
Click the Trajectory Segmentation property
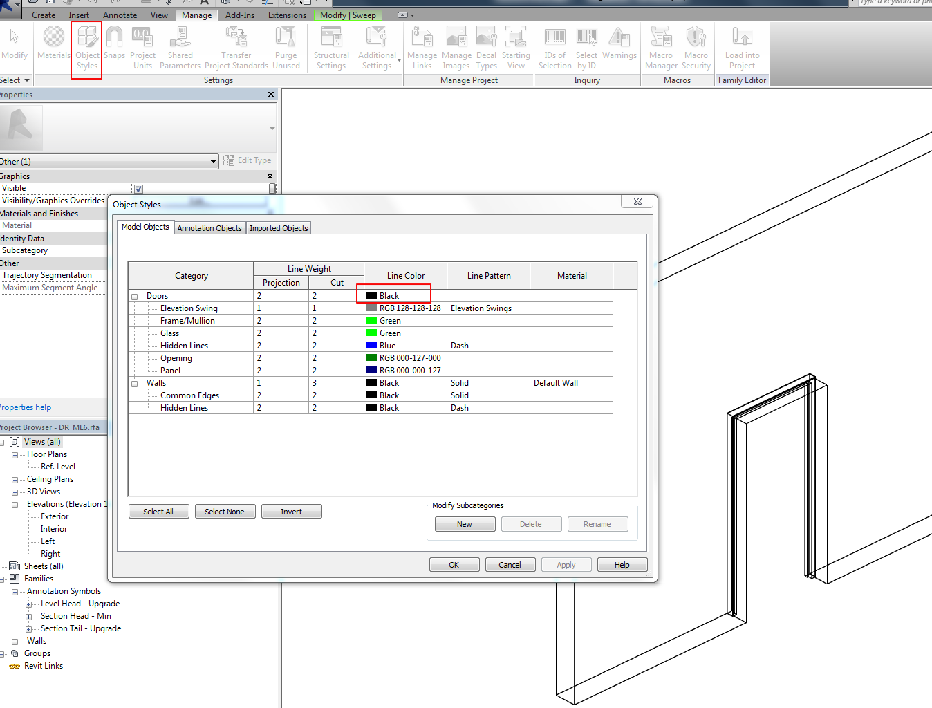click(x=47, y=275)
